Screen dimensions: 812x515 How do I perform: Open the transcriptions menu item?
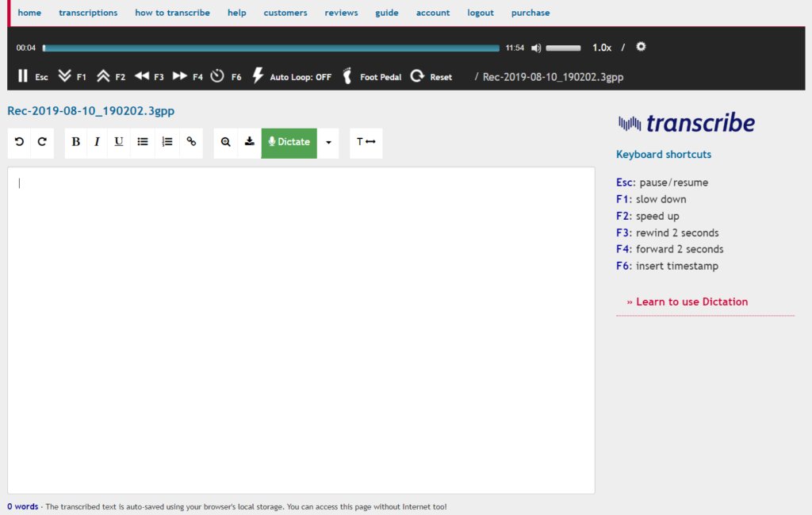click(88, 13)
